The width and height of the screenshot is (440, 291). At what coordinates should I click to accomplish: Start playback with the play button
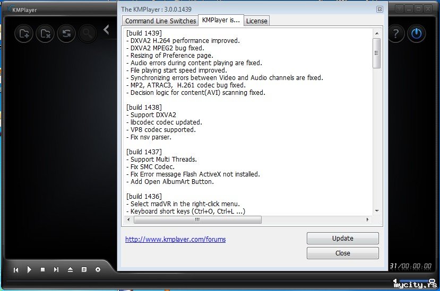coord(29,269)
